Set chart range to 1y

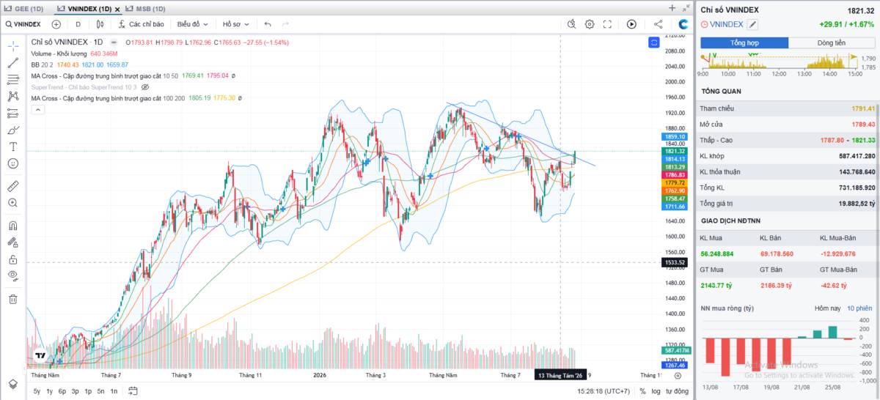click(x=49, y=391)
